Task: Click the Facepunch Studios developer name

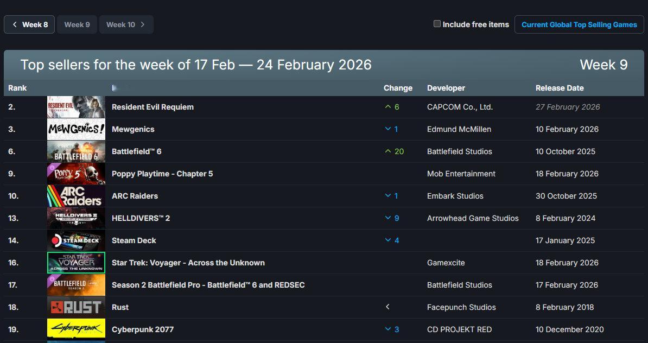Action: click(x=461, y=308)
